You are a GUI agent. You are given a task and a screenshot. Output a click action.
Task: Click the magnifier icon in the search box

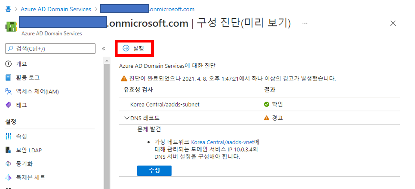click(11, 49)
